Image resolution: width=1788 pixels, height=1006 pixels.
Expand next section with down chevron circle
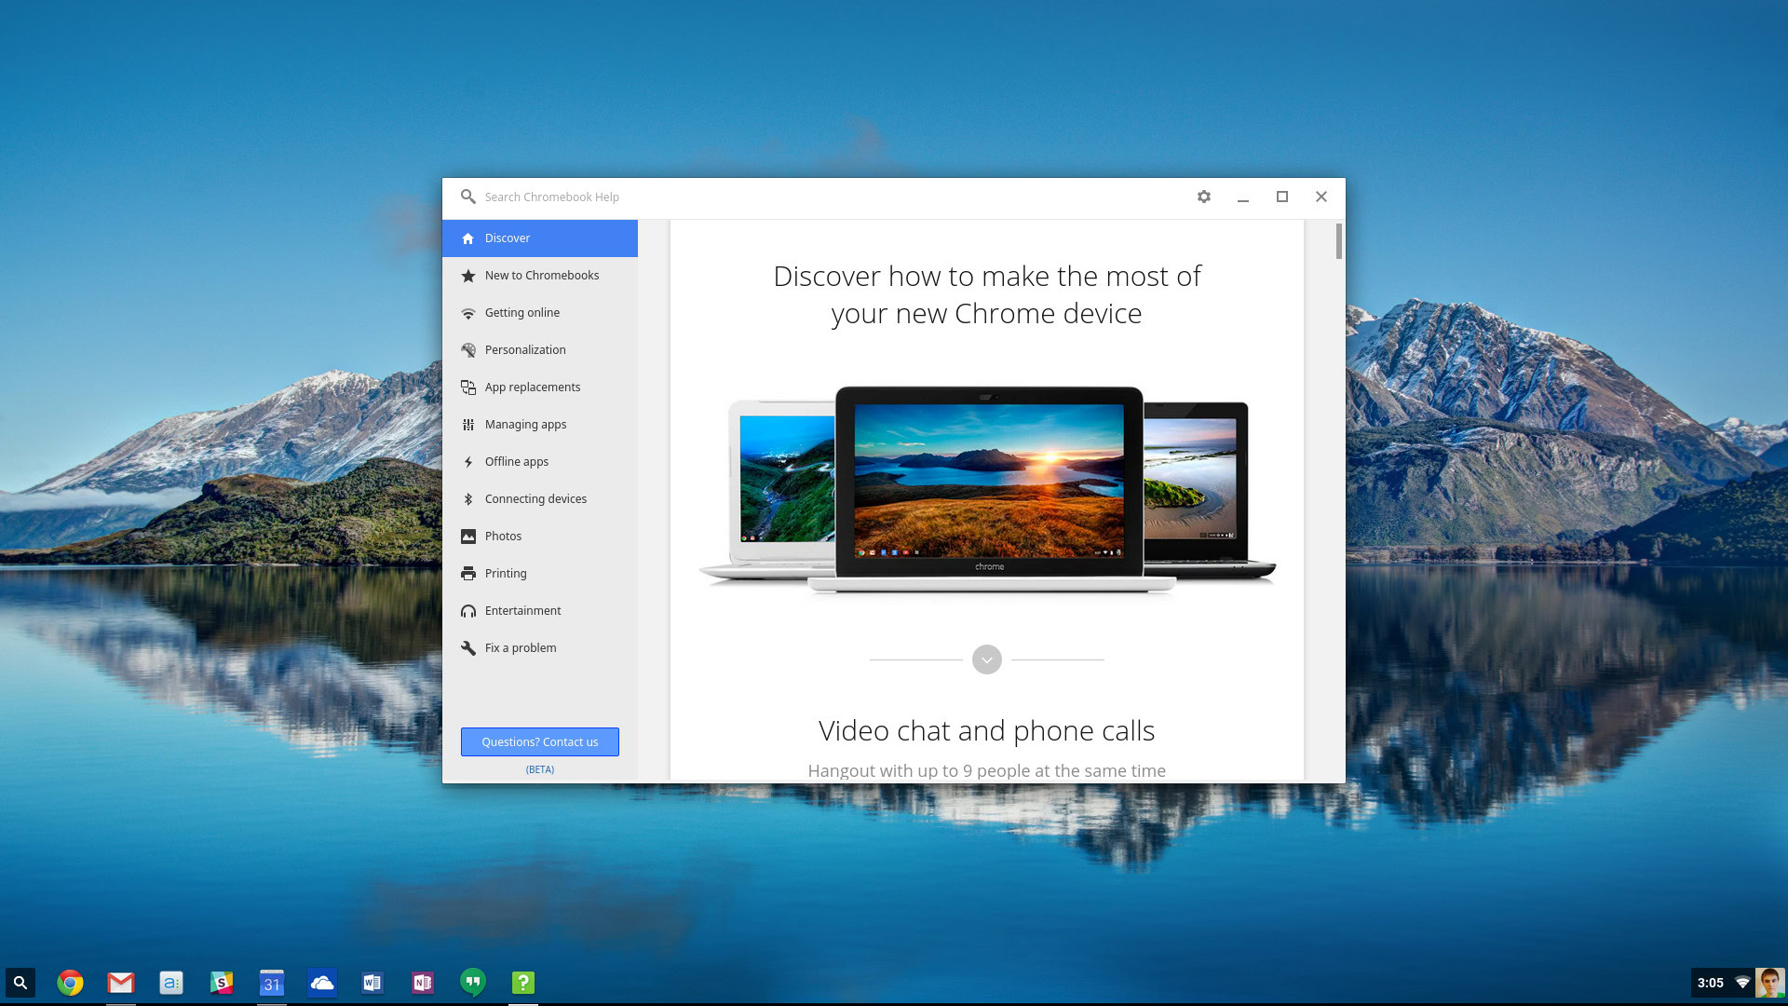(x=986, y=659)
